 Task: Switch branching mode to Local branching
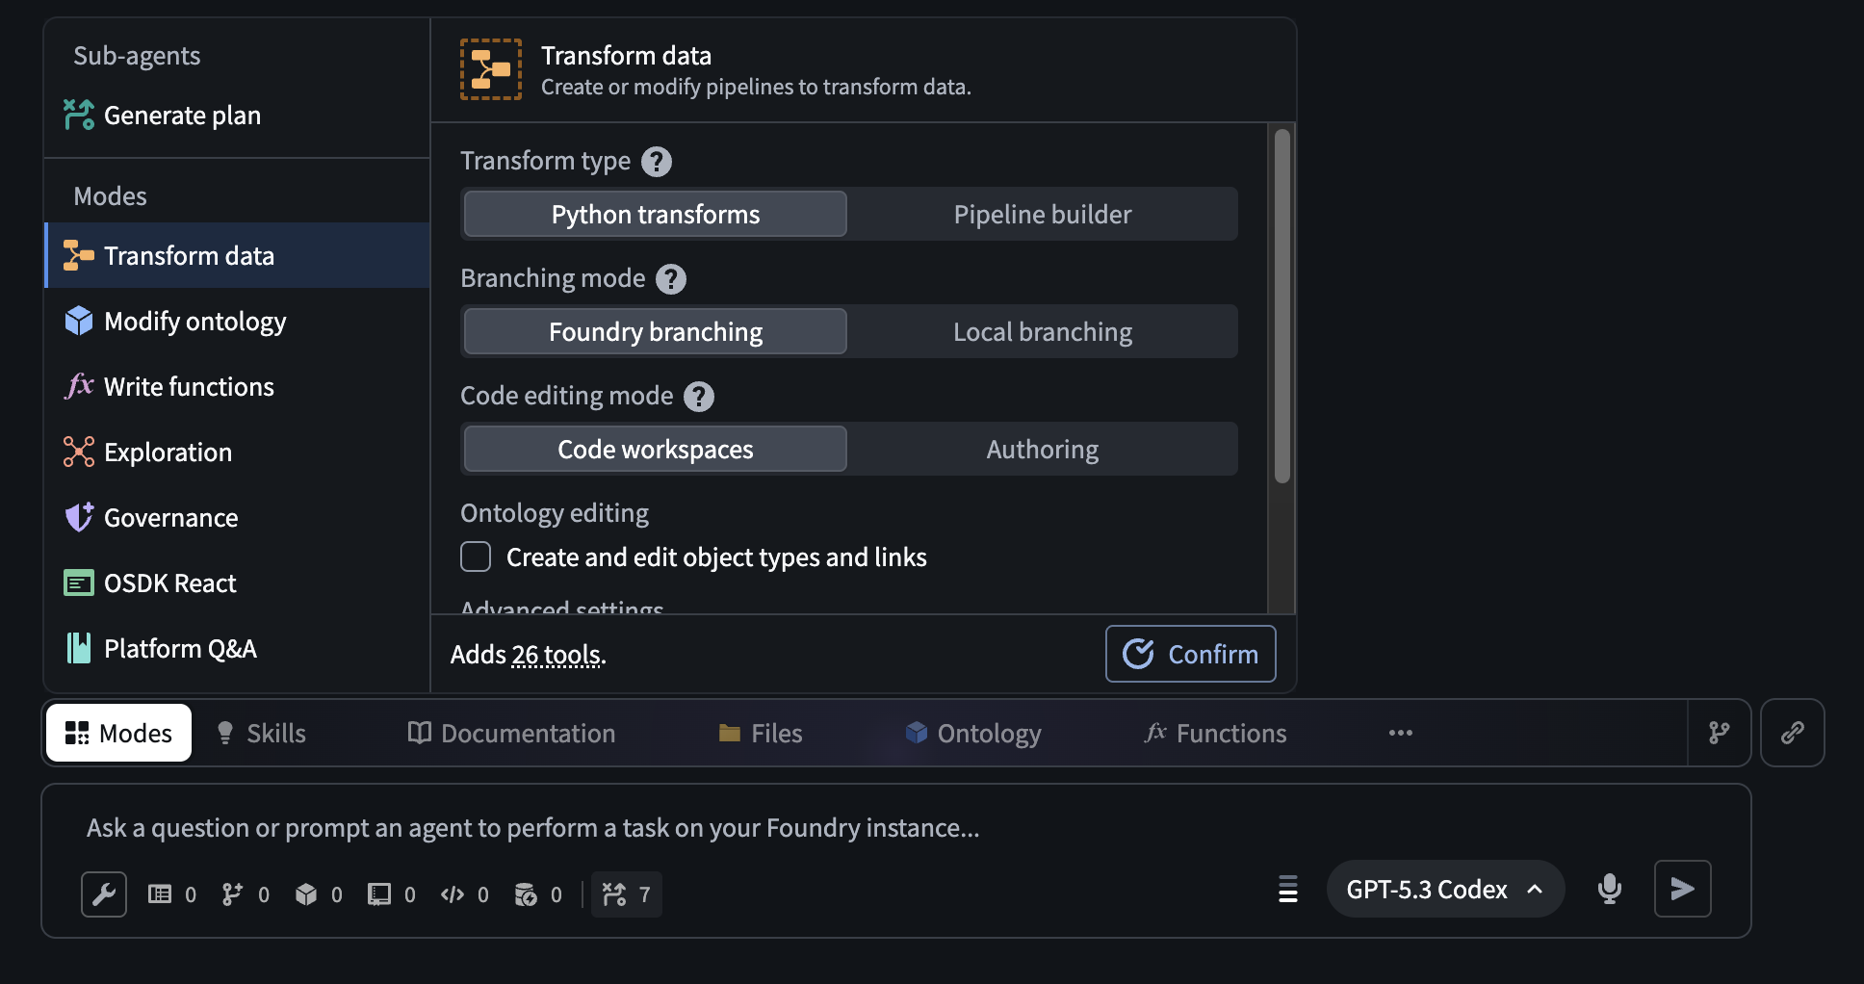click(x=1042, y=331)
